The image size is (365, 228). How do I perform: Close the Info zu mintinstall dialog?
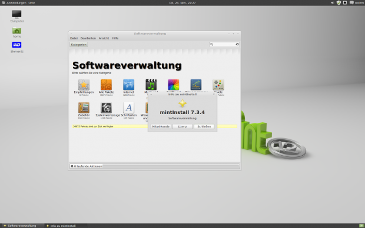tap(214, 95)
